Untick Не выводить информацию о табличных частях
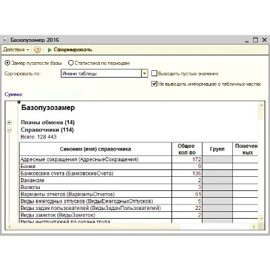Screen dimensions: 270x270 (154, 84)
